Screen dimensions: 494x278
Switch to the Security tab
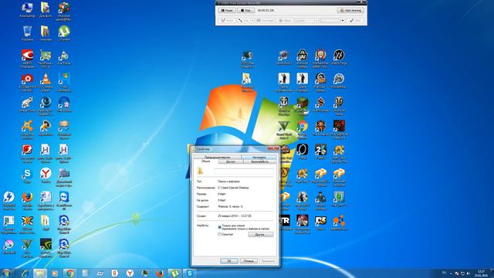click(260, 161)
